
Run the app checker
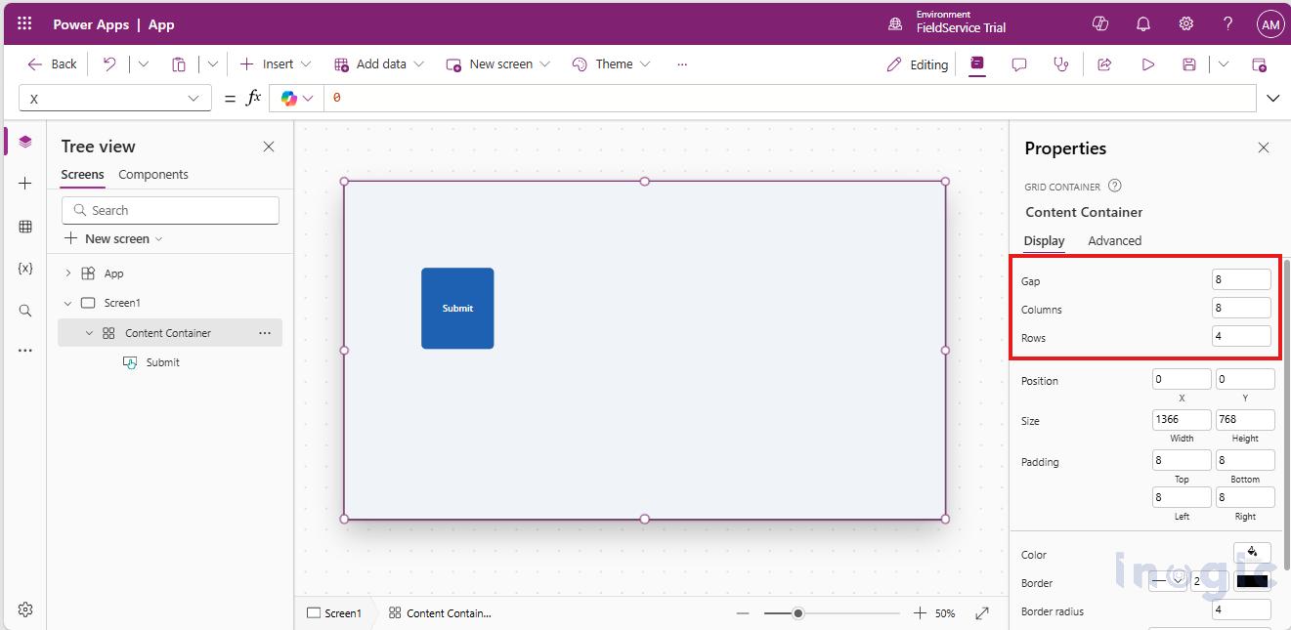point(1059,63)
